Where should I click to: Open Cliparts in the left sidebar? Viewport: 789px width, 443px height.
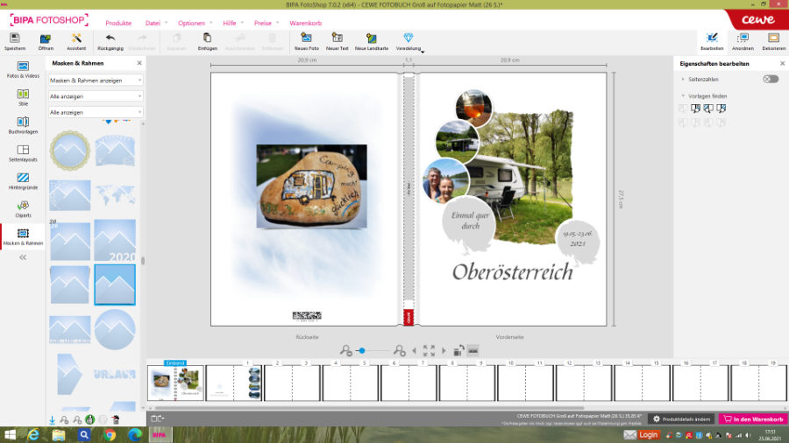(23, 208)
